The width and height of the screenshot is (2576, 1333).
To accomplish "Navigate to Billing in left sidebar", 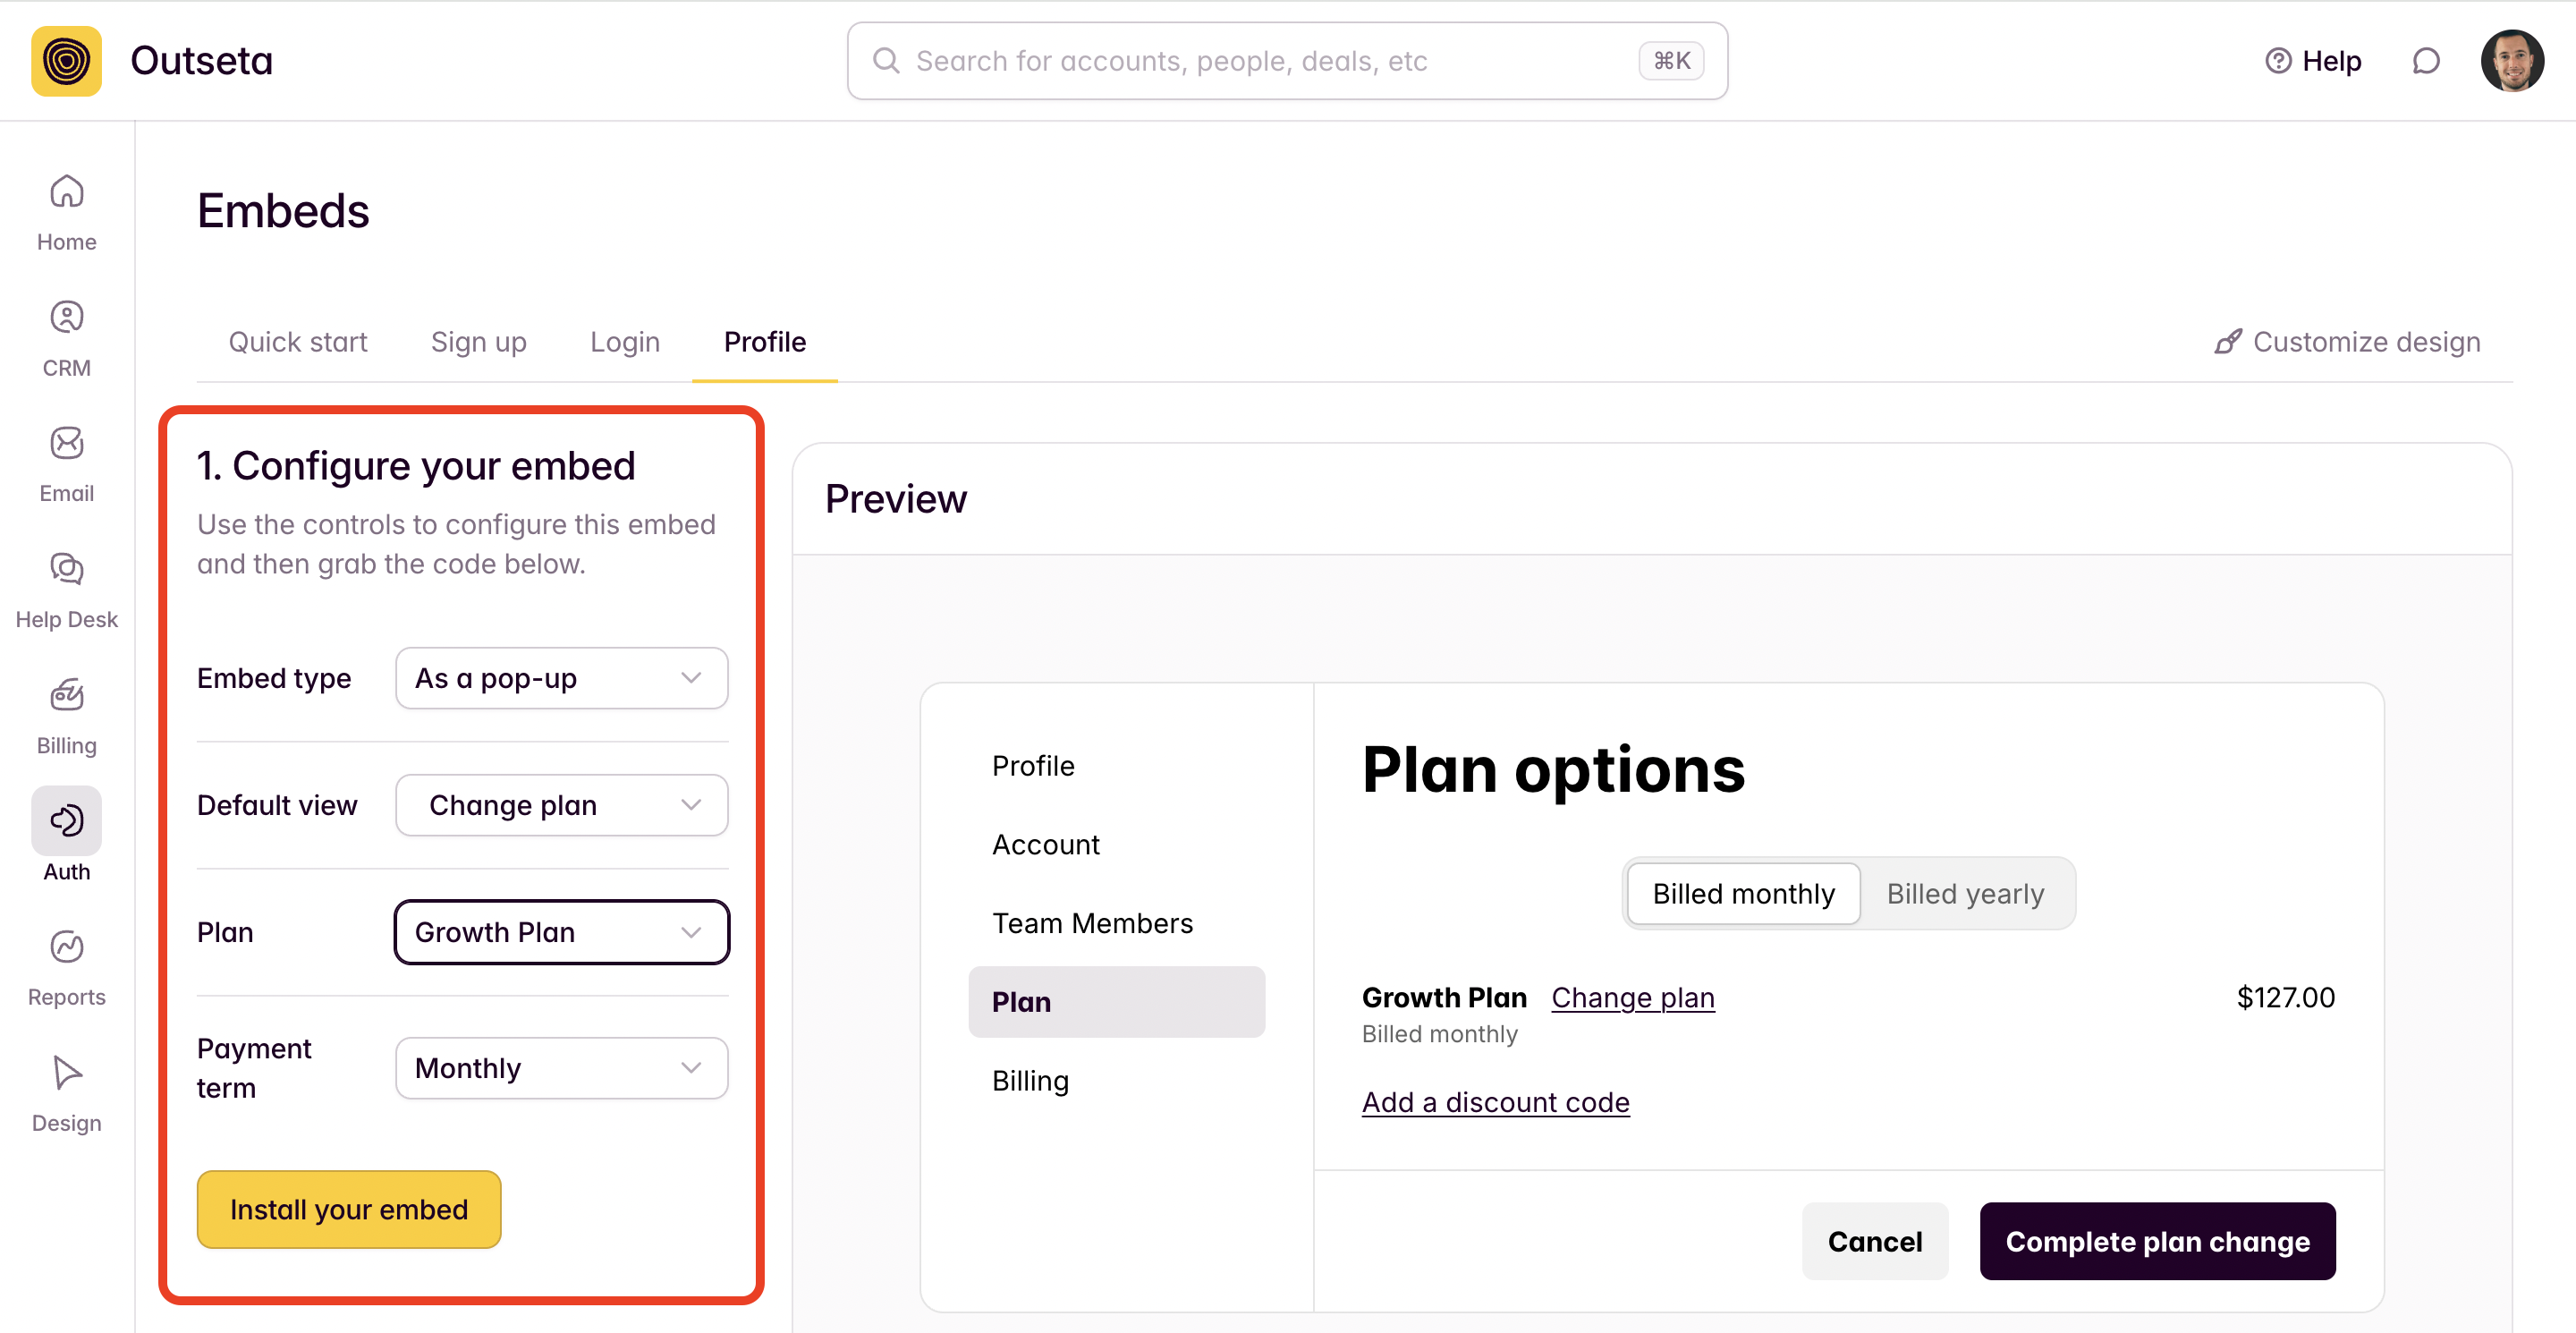I will point(66,696).
